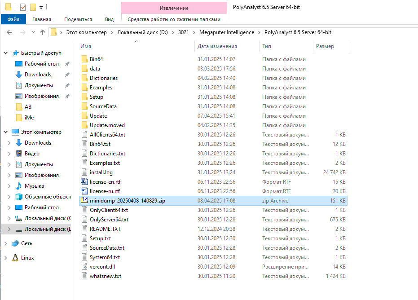Select the SourceData.txt file name
This screenshot has height=300, width=418.
[x=107, y=248]
